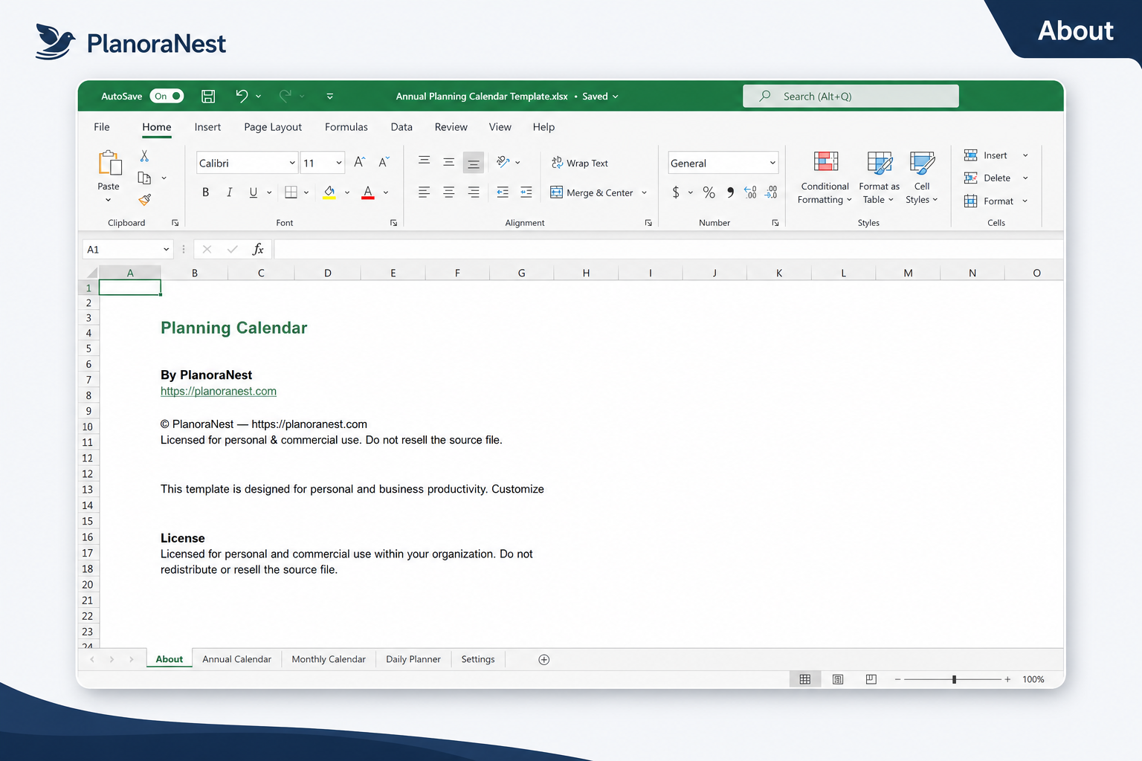Switch to the Insert ribbon tab
Image resolution: width=1142 pixels, height=761 pixels.
[207, 127]
